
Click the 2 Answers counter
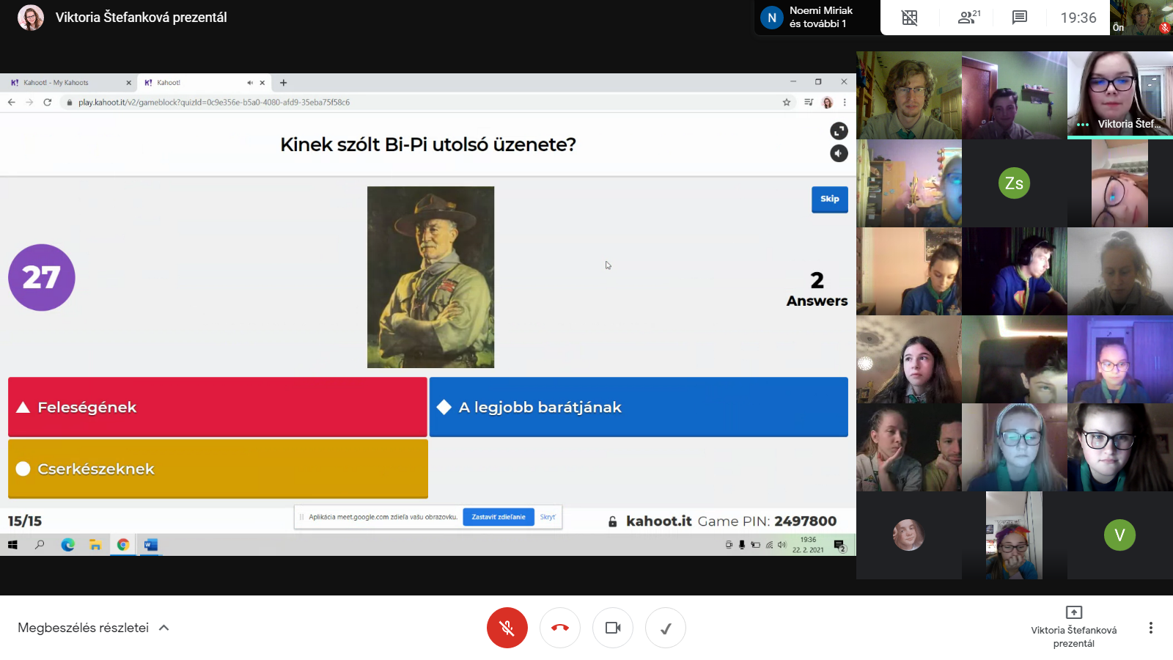click(x=817, y=289)
